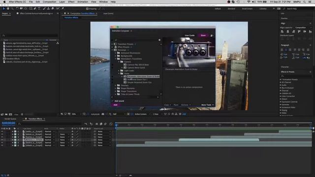Select the Eraser tool
Viewport: 315px width, 177px height.
[x=53, y=9]
